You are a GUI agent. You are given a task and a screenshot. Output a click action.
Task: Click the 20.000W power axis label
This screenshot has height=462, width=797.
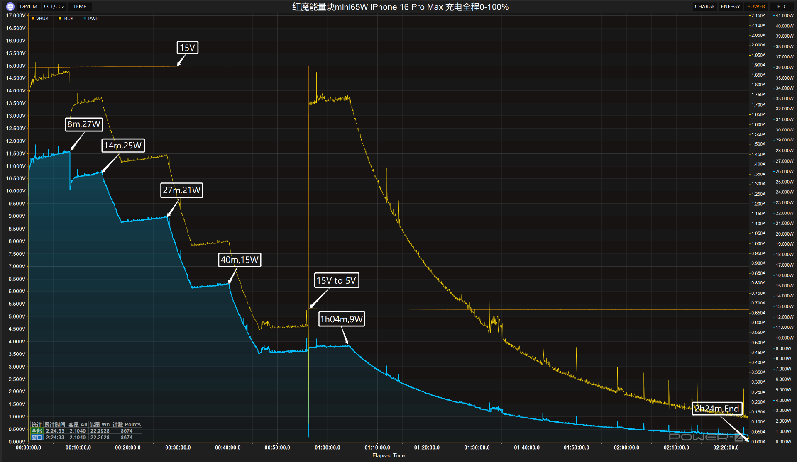pyautogui.click(x=785, y=233)
